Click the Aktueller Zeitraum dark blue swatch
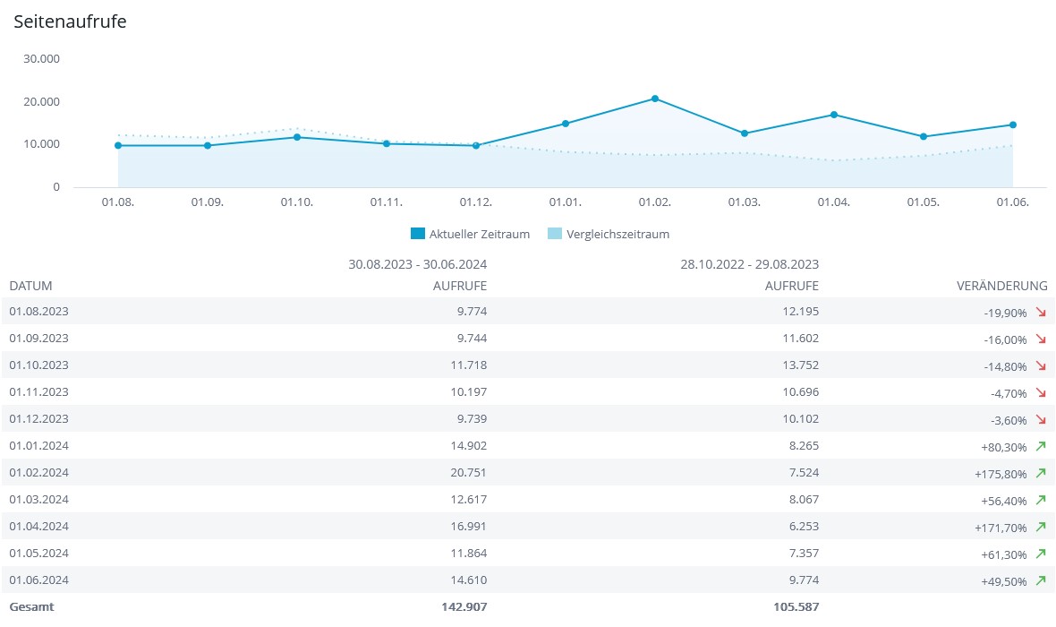The width and height of the screenshot is (1056, 627). coord(417,234)
